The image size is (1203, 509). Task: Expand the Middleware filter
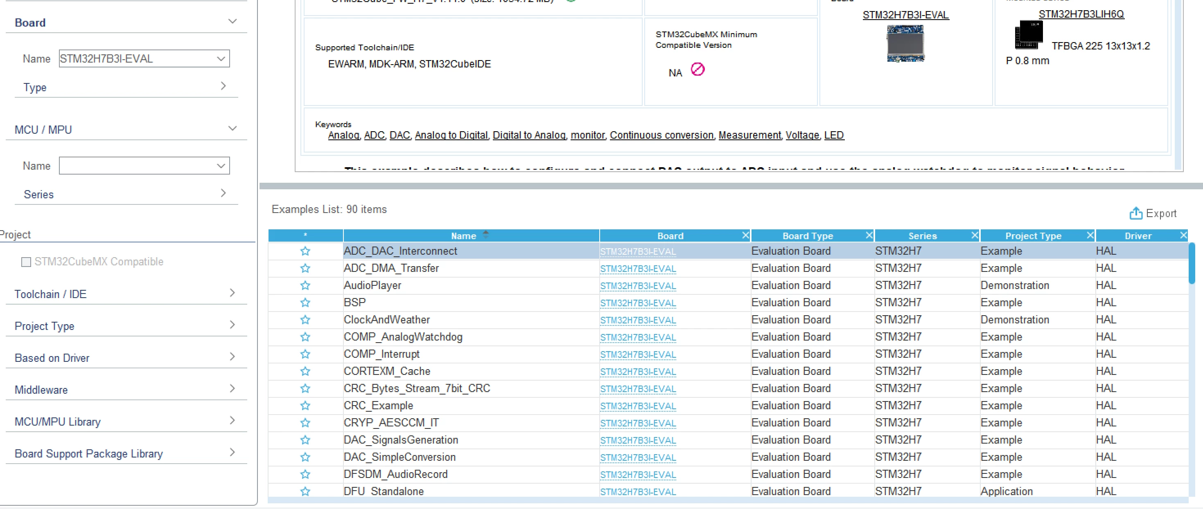[x=232, y=389]
